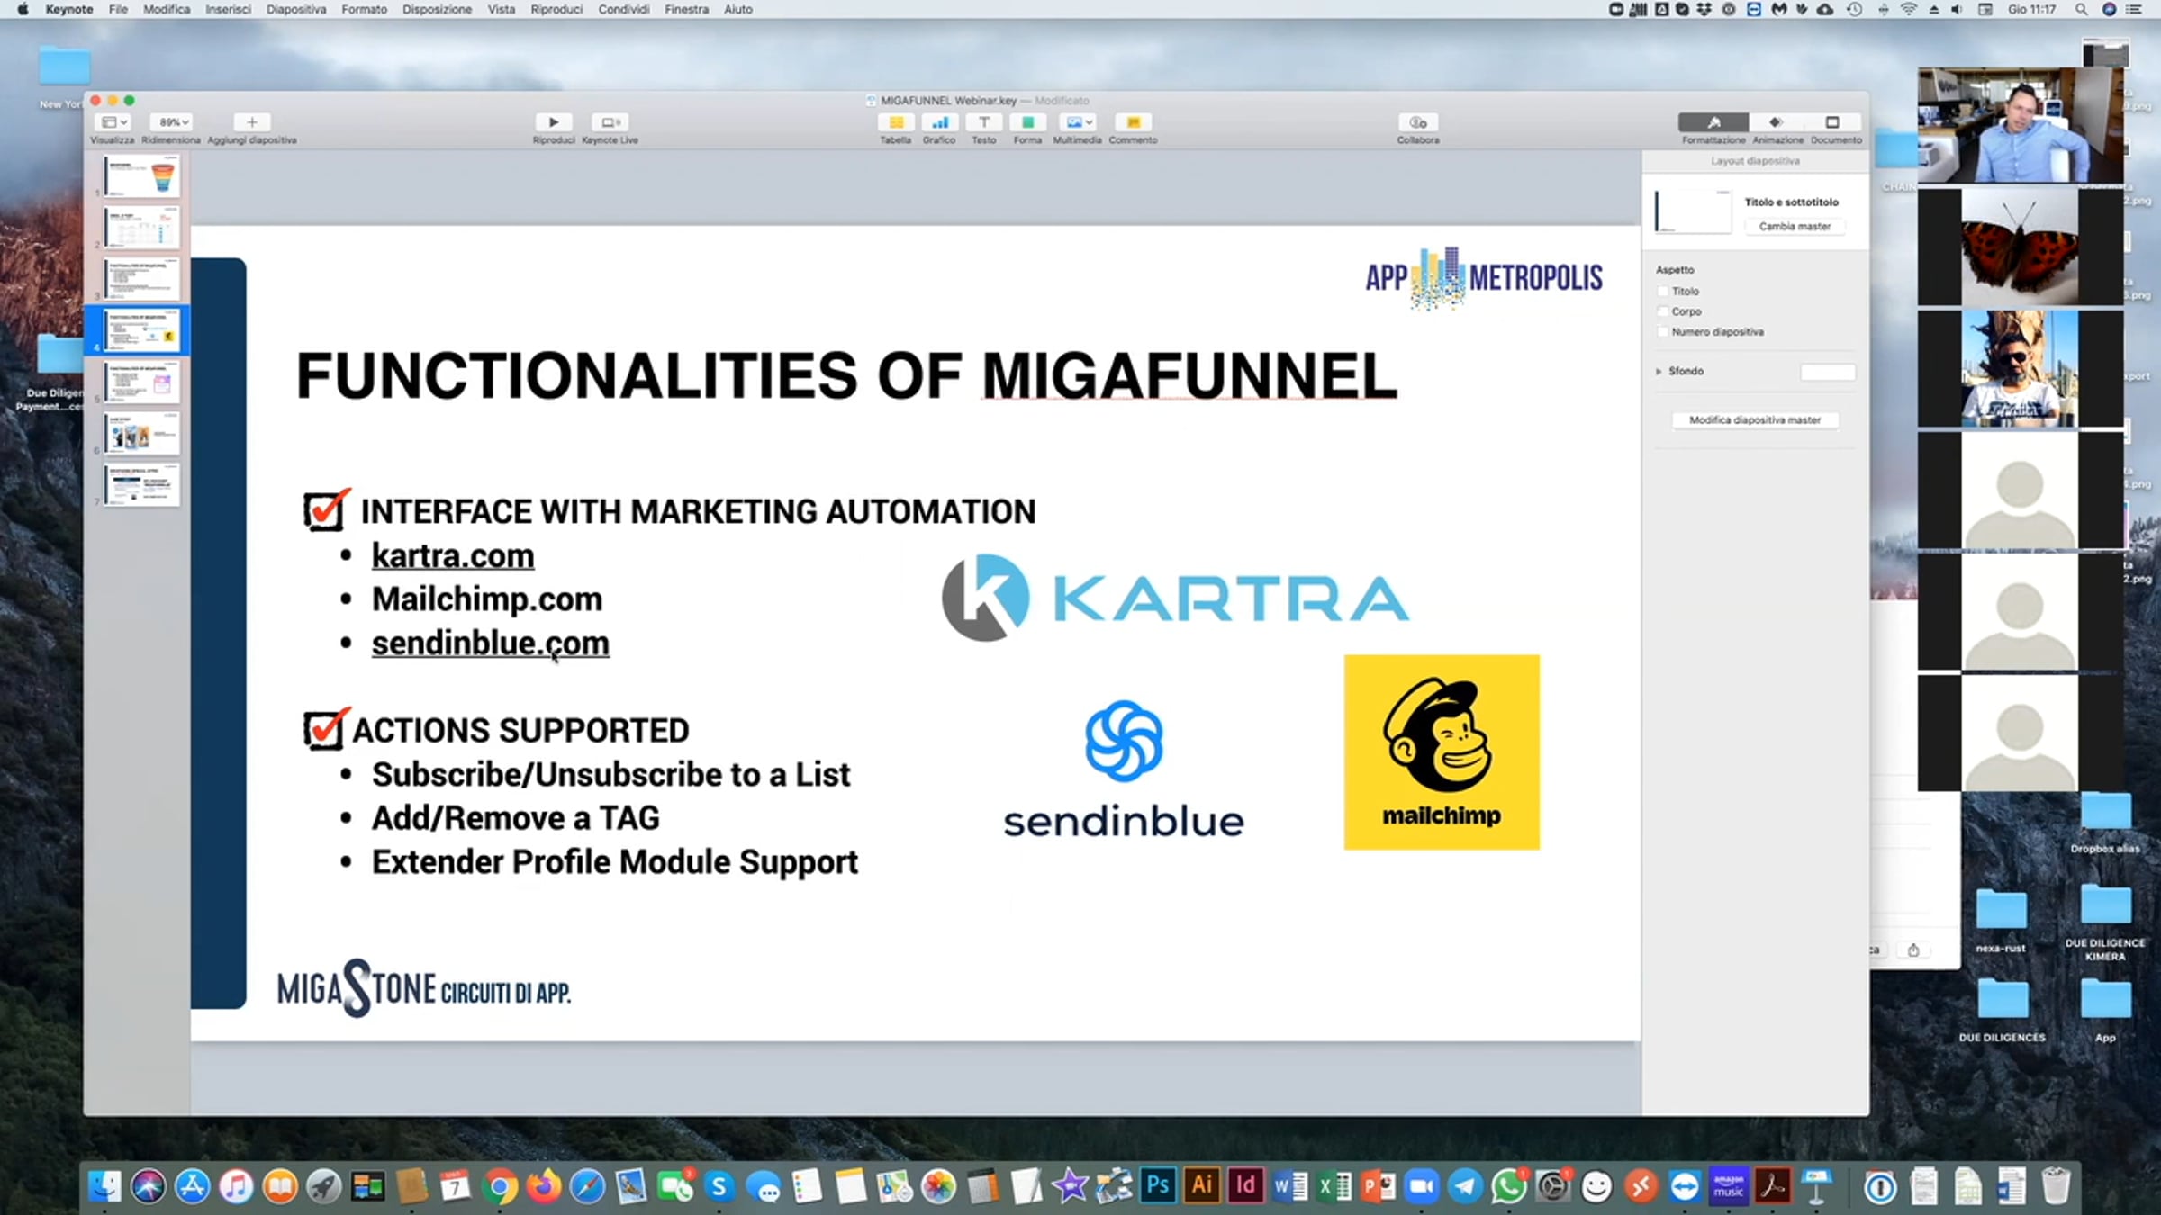Open Zoom in the Dock
Viewport: 2161px width, 1215px height.
(x=1422, y=1186)
